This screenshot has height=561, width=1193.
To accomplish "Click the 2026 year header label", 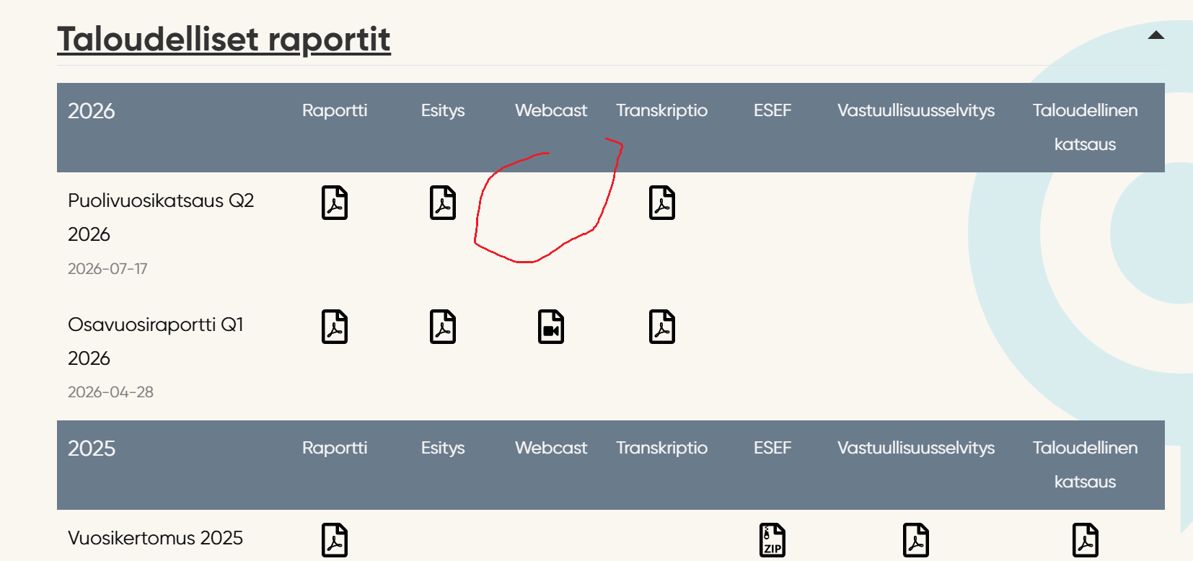I will [x=92, y=111].
